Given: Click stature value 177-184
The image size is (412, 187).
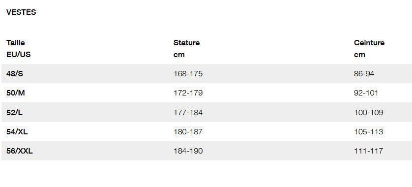Looking at the screenshot, I should coord(188,112).
